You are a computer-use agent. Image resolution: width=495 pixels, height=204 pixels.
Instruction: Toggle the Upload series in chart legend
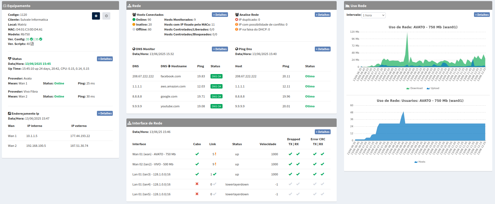pyautogui.click(x=433, y=88)
